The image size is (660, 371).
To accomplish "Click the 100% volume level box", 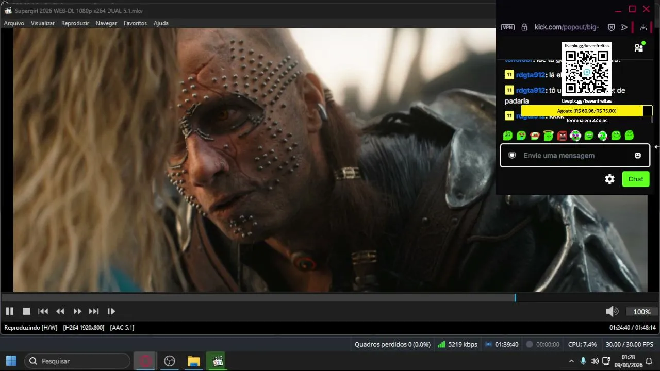I will (642, 312).
